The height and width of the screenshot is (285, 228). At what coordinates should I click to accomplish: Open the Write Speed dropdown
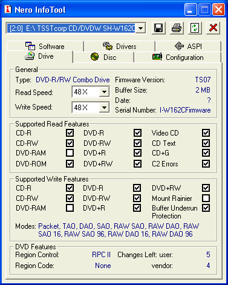pos(104,108)
